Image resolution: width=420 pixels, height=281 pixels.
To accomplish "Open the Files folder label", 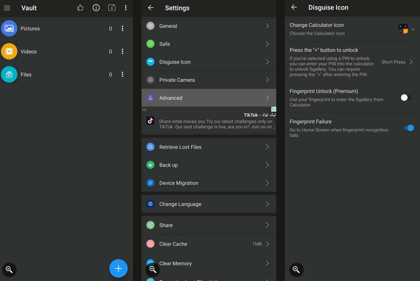I will coord(26,75).
